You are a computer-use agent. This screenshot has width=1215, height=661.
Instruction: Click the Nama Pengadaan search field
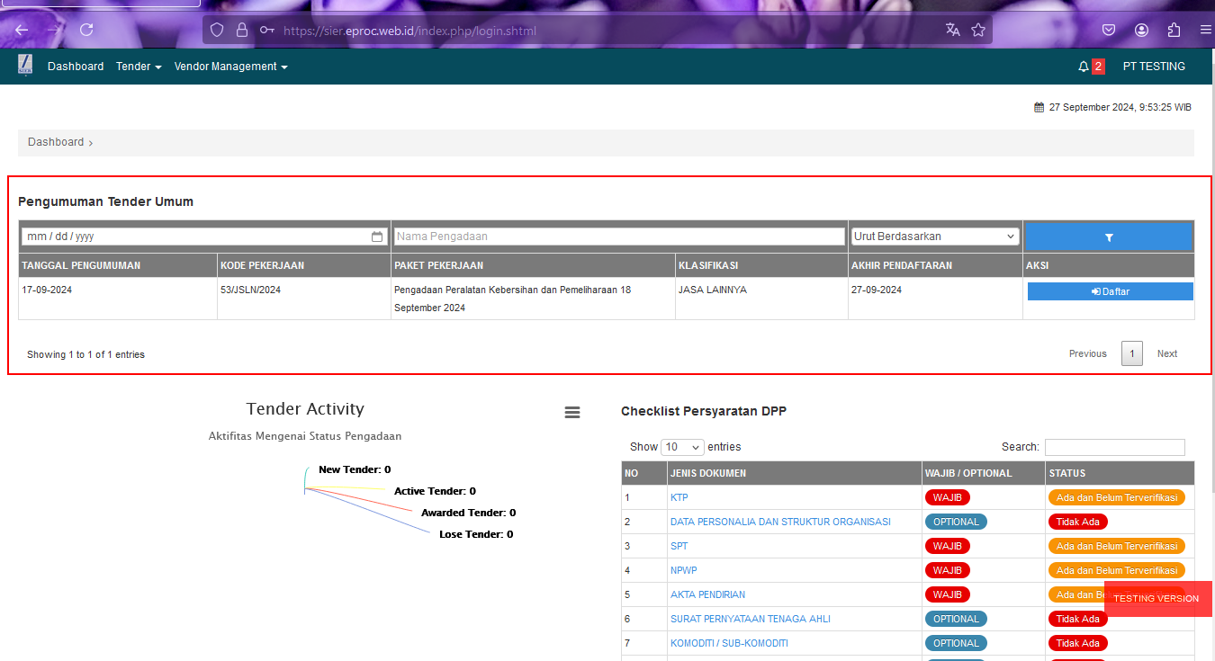pos(619,237)
